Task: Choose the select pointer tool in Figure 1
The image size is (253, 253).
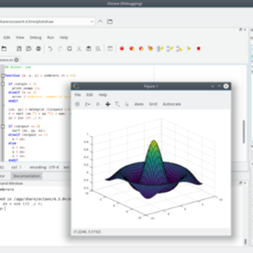Action: point(127,104)
